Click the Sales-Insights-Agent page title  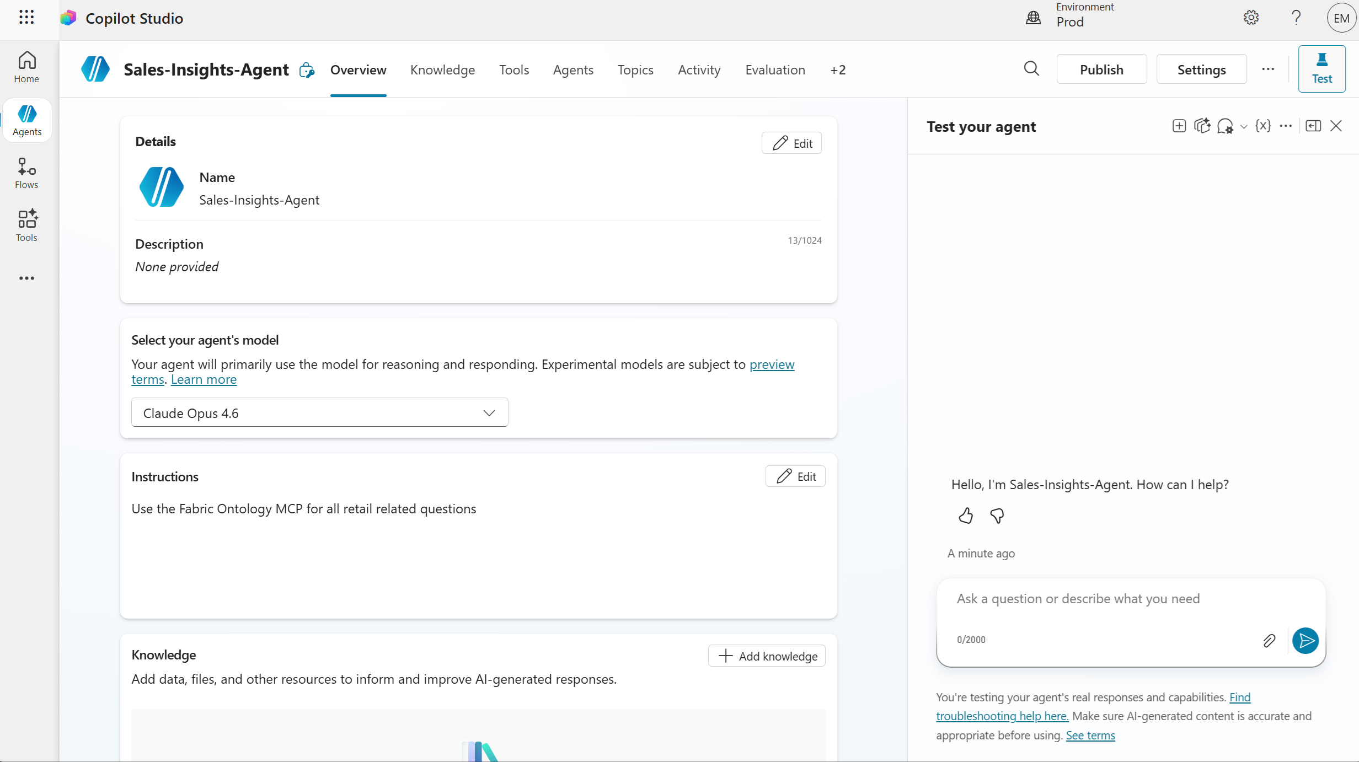[206, 69]
